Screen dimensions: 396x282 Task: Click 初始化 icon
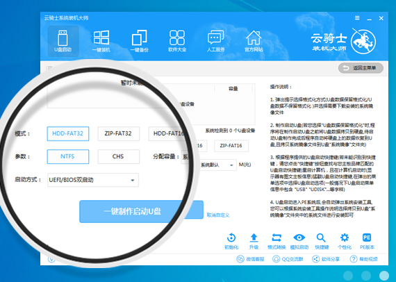[231, 241]
